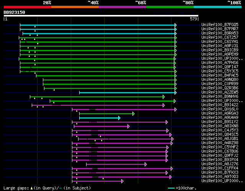
Task: Select the UniRef100_A8J276 label
Action: (x=220, y=164)
